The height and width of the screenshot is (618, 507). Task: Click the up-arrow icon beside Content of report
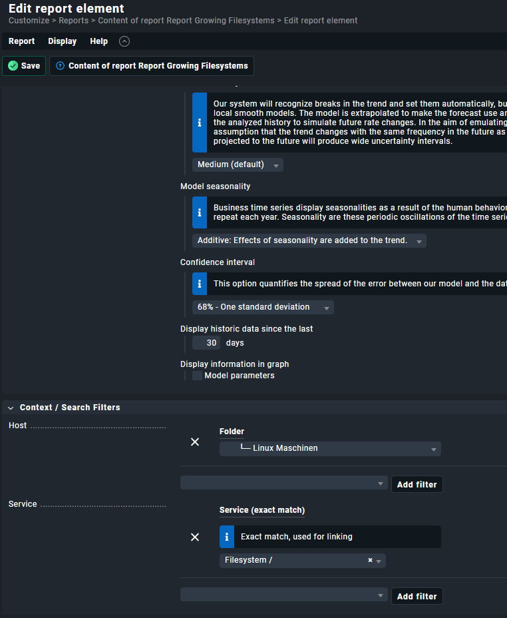click(x=61, y=66)
